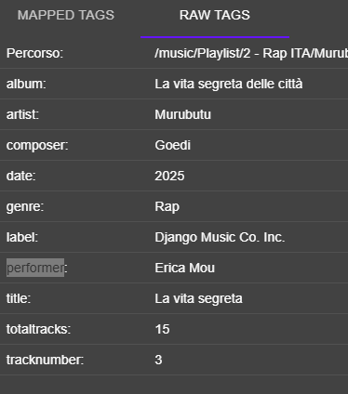Click the artist name Murubutu
This screenshot has width=348, height=394.
click(182, 114)
